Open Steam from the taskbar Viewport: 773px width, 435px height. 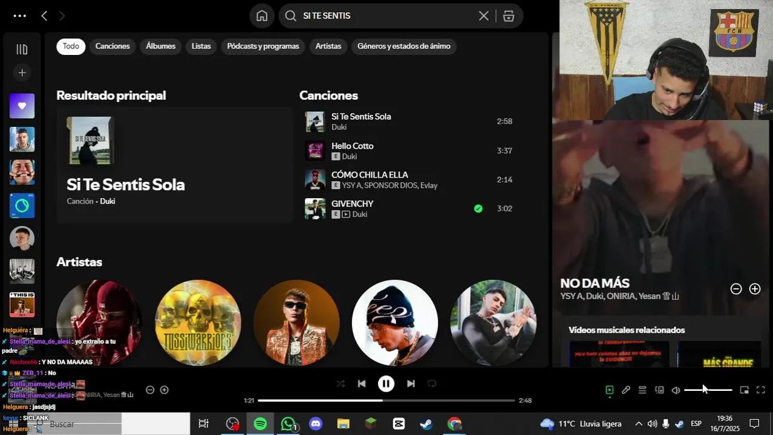tap(426, 424)
